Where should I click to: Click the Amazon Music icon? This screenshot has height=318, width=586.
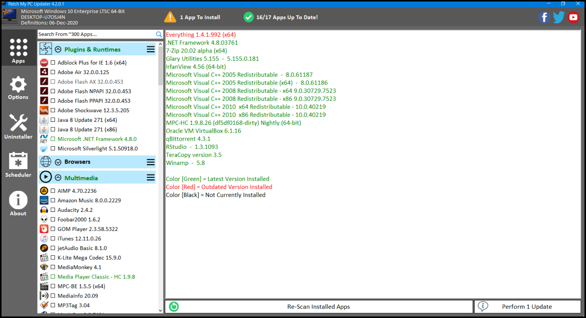[x=44, y=200]
